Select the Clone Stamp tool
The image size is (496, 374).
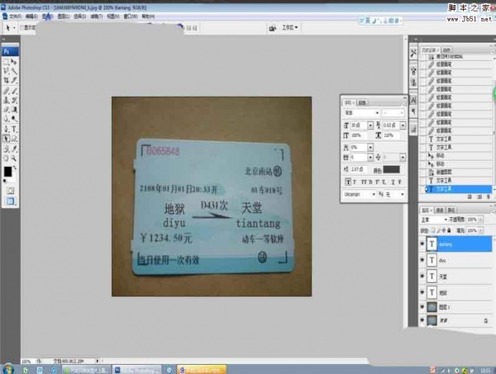[6, 100]
